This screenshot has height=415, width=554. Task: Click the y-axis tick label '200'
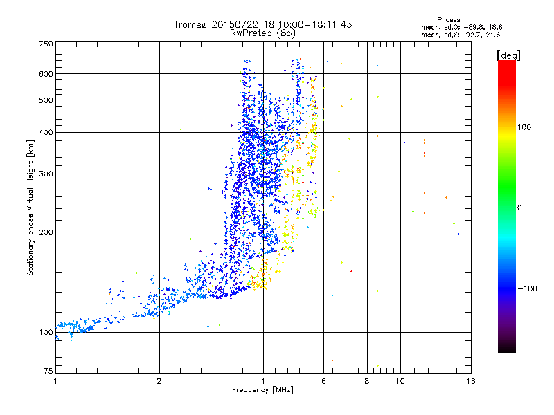[x=46, y=232]
